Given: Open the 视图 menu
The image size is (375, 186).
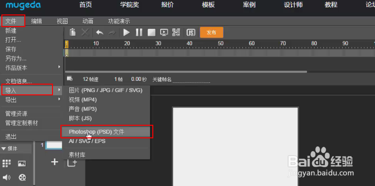Looking at the screenshot, I should [62, 21].
